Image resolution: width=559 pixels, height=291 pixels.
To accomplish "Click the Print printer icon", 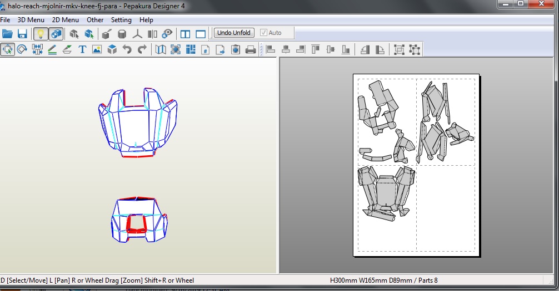I will tap(251, 49).
